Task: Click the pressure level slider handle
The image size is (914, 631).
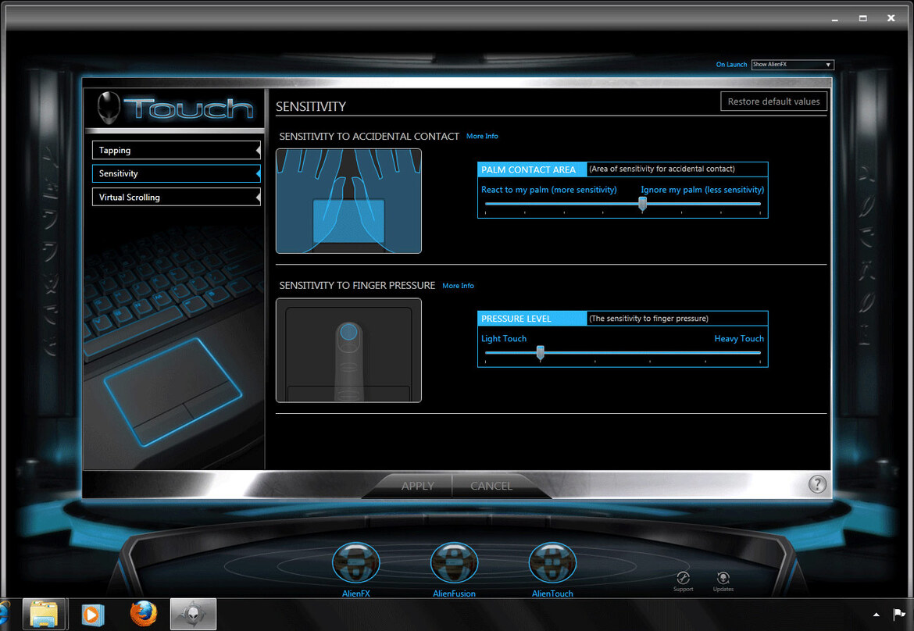Action: tap(541, 353)
